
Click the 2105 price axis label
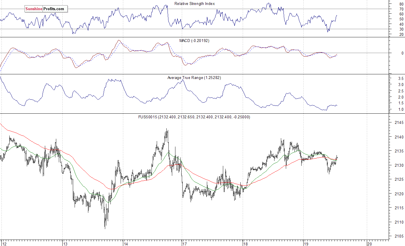coord(399,236)
